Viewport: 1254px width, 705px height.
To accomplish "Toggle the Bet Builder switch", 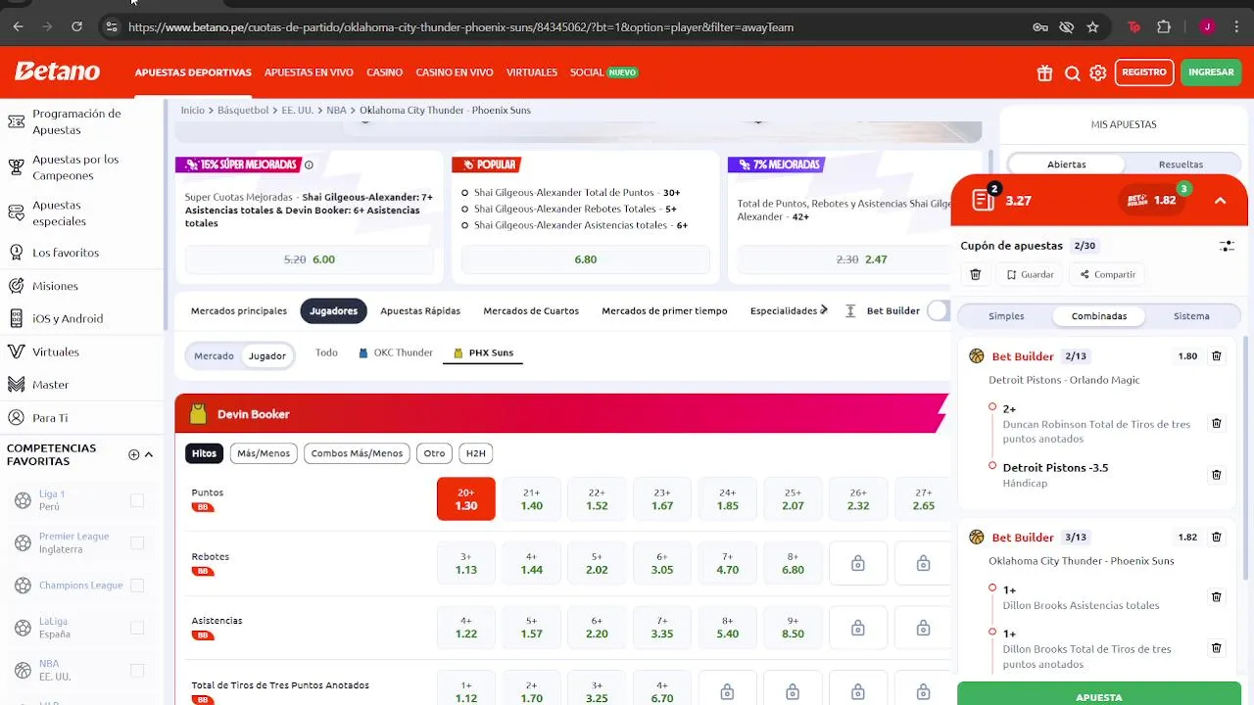I will [x=939, y=310].
